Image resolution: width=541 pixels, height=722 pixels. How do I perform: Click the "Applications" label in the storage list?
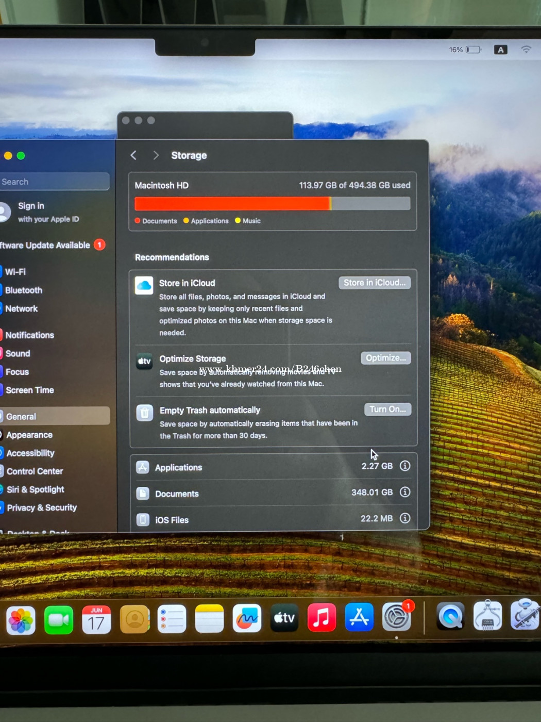[179, 468]
